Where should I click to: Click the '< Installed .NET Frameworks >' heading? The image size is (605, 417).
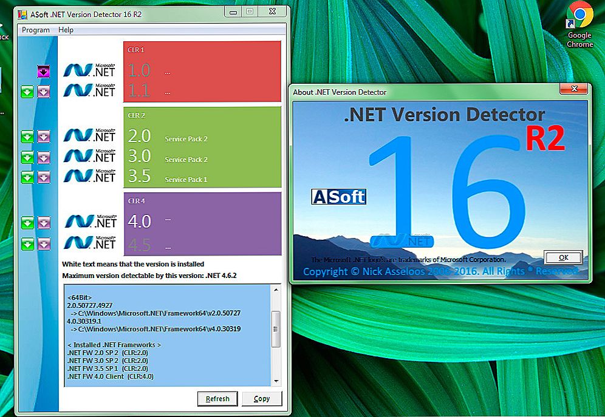point(114,345)
